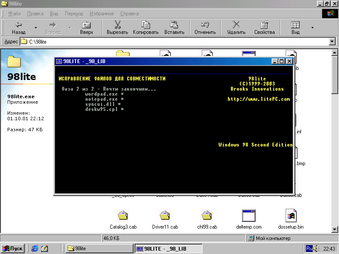Image resolution: width=339 pixels, height=254 pixels.
Task: Click the Windows 98 Second Edition text
Action: [256, 145]
